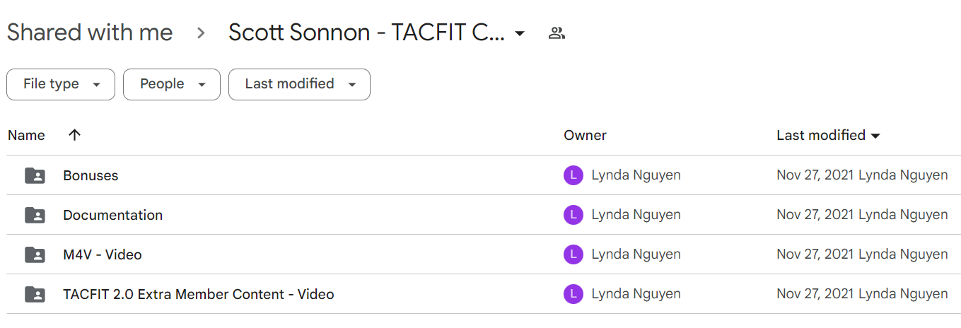Open the File type filter dropdown
This screenshot has height=328, width=961.
61,84
